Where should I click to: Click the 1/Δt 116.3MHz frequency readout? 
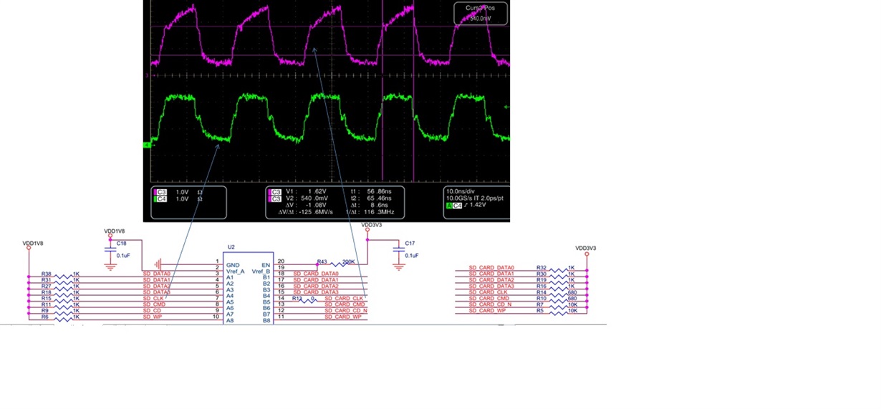(x=370, y=213)
